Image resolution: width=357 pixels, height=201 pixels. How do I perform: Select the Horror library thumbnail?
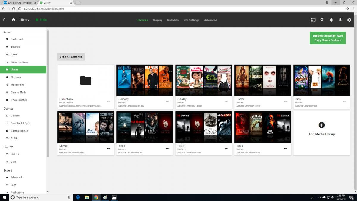pyautogui.click(x=263, y=80)
